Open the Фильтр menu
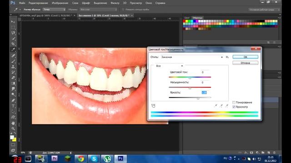The width and height of the screenshot is (291, 163). (x=115, y=3)
